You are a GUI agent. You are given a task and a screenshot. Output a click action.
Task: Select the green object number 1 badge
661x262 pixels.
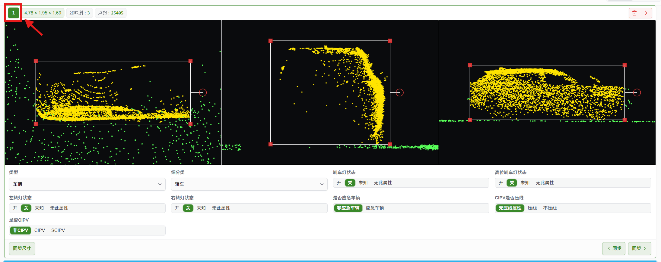14,13
